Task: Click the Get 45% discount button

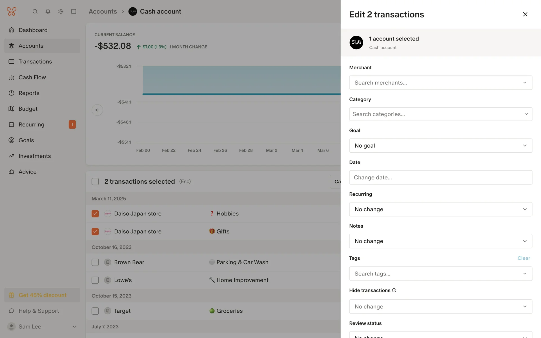Action: (x=42, y=295)
